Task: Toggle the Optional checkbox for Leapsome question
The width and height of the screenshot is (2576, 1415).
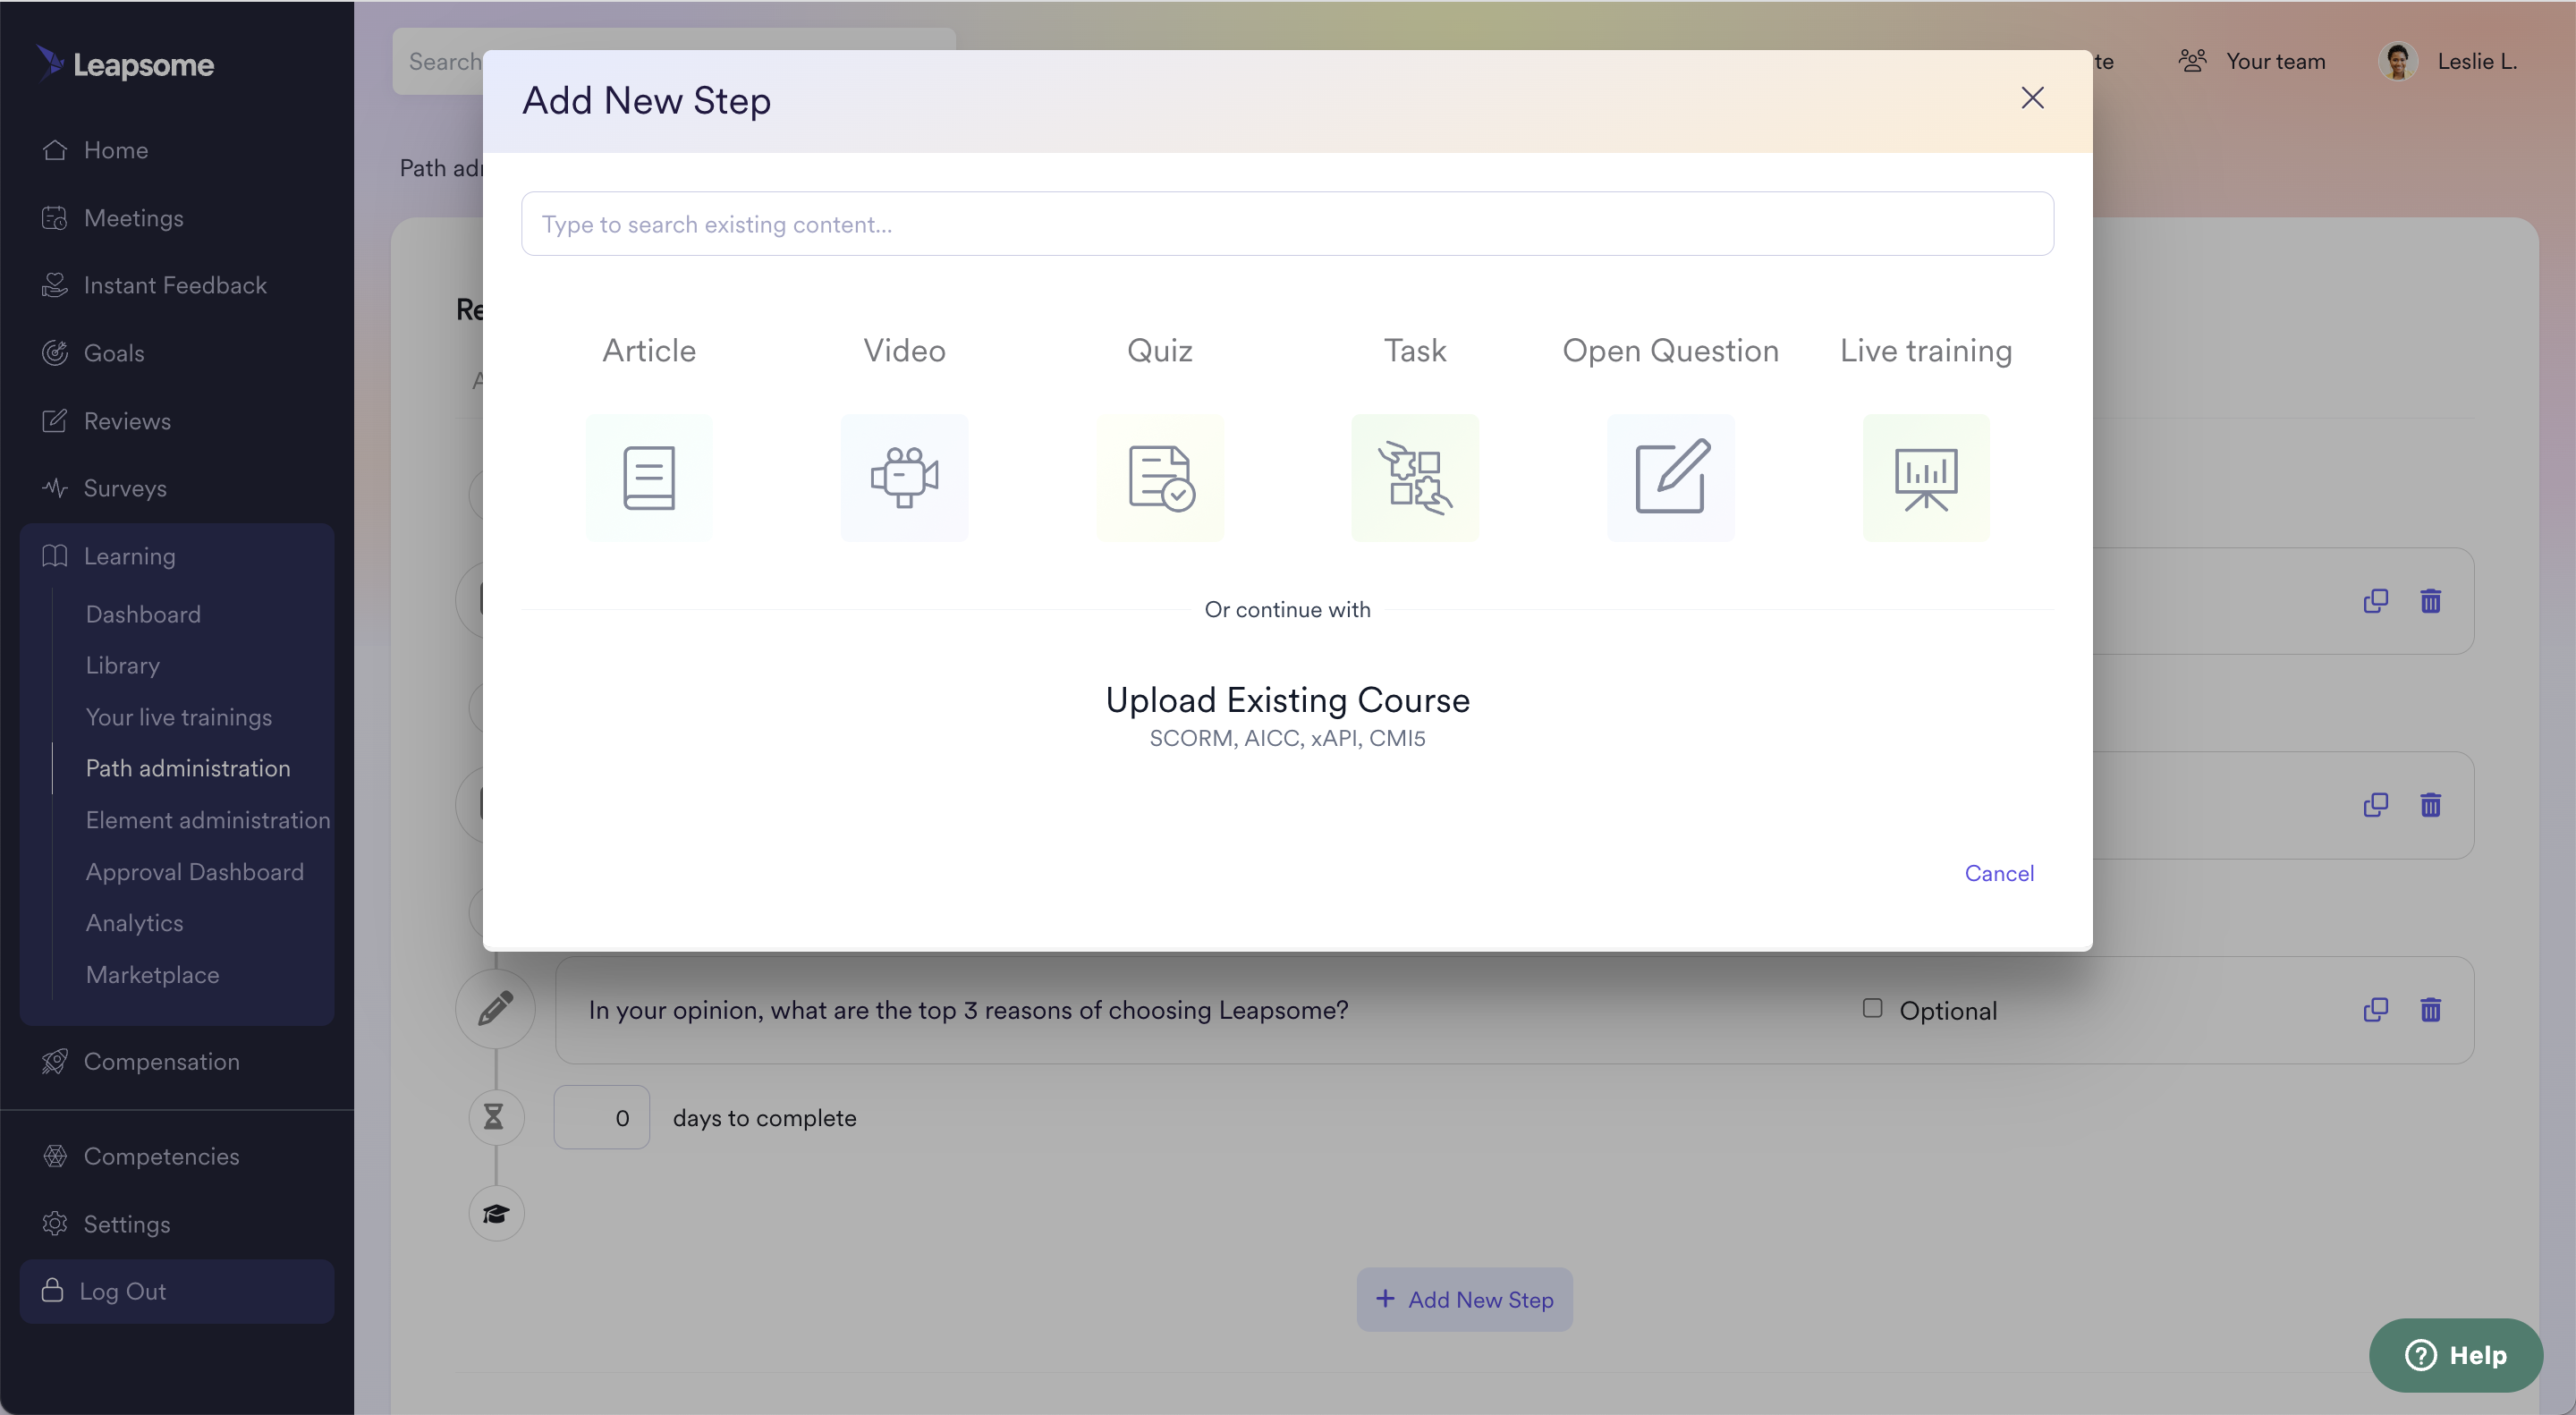Action: [x=1872, y=1008]
